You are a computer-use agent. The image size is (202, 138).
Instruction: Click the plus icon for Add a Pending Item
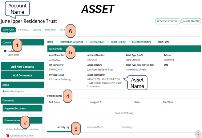3,91
